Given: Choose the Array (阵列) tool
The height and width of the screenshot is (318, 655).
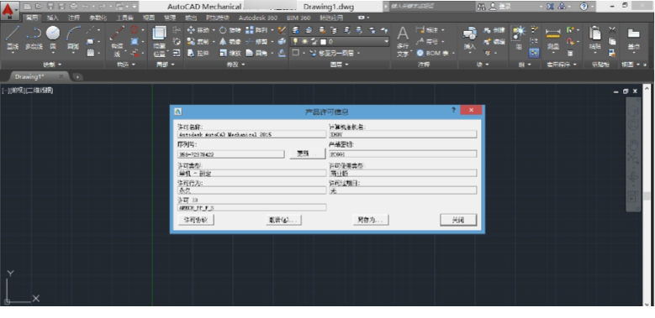Looking at the screenshot, I should (x=256, y=30).
